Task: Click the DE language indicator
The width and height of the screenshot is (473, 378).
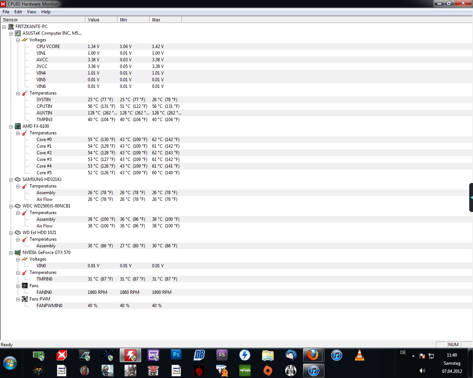Action: (403, 353)
